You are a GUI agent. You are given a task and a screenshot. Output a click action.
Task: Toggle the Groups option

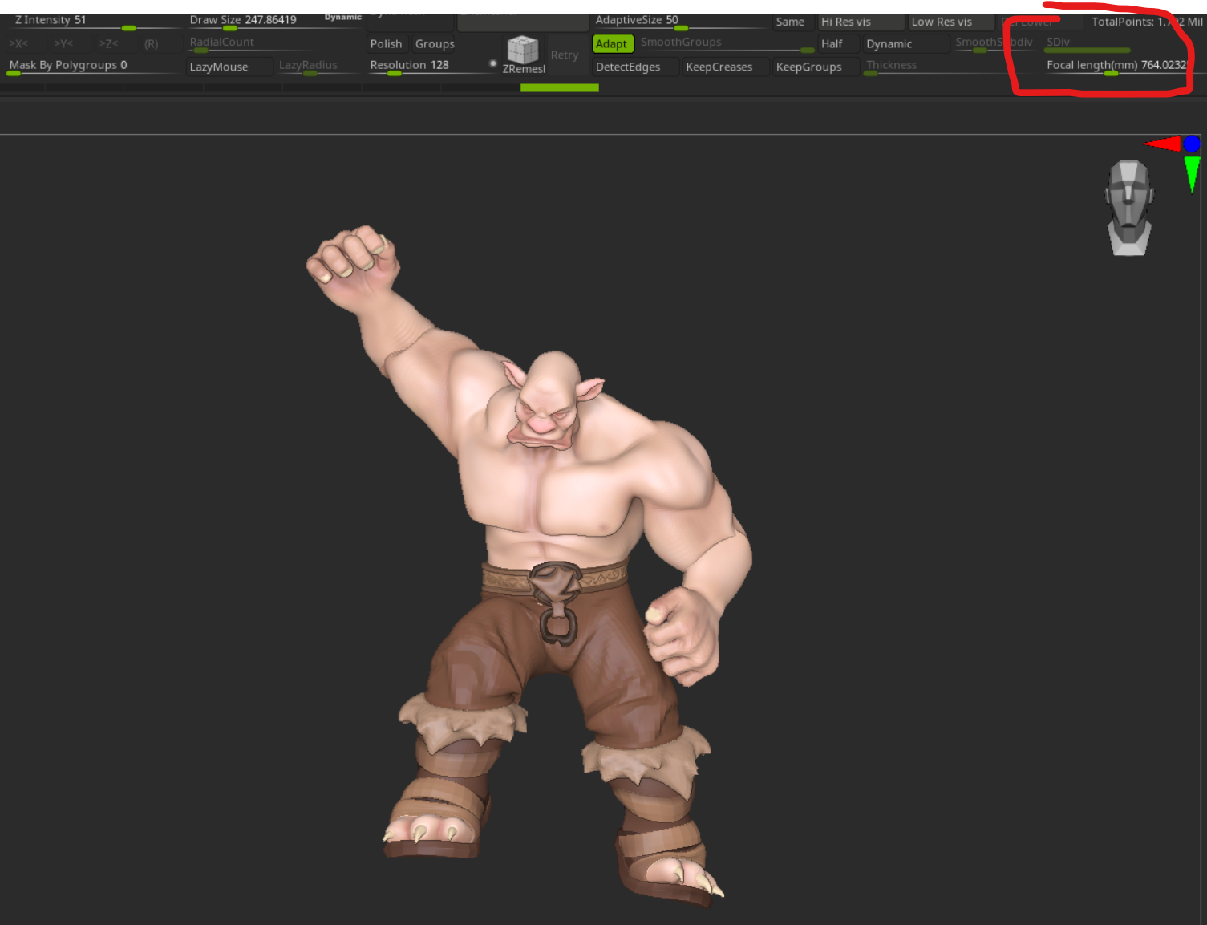pos(435,44)
